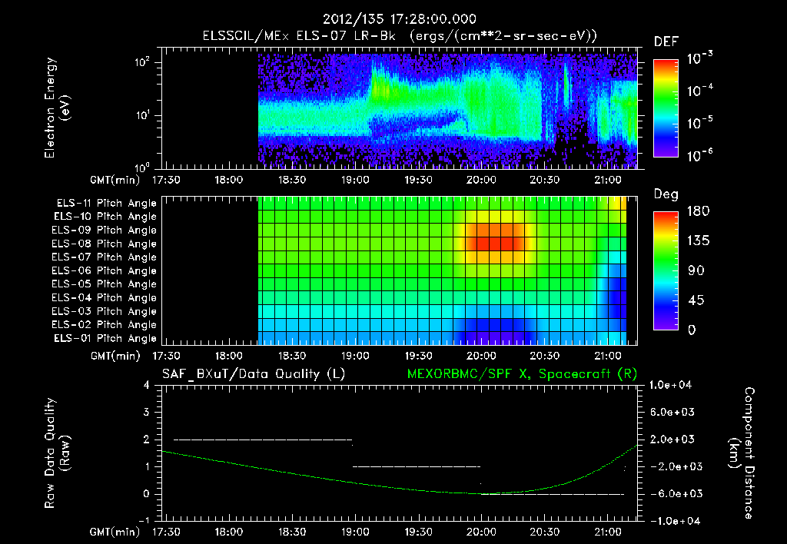This screenshot has width=787, height=544.
Task: Select the 'ELS-10 Pitch Angle' row label
Action: click(x=105, y=217)
